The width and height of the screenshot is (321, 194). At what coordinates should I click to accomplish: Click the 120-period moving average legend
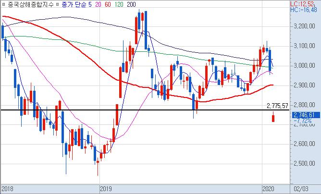tap(119, 4)
